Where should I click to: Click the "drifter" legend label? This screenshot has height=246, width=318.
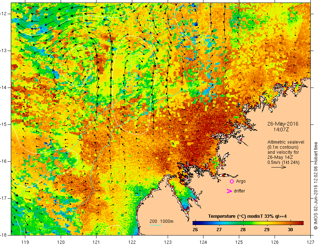tap(239, 191)
